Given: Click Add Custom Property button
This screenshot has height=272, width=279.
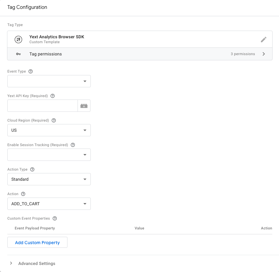Looking at the screenshot, I should [37, 243].
